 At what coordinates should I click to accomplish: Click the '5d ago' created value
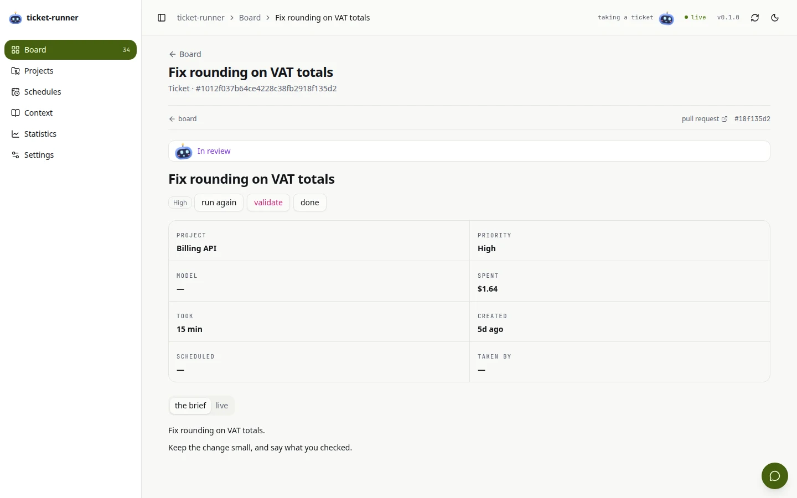490,329
